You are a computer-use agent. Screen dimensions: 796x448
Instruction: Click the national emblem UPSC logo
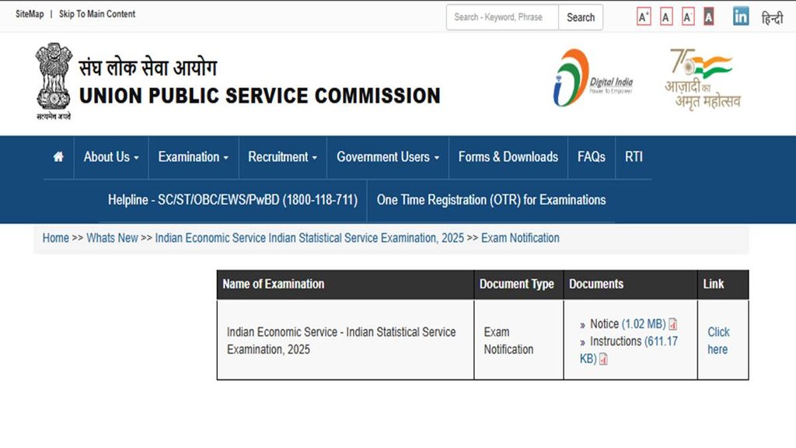(x=54, y=80)
